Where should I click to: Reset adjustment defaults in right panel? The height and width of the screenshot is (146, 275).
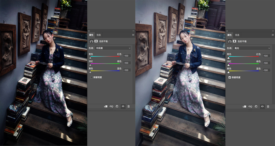(x=256, y=106)
